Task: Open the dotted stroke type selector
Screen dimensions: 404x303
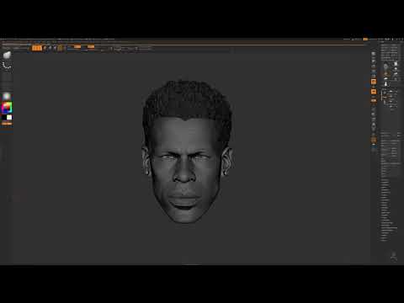Action: coord(7,66)
